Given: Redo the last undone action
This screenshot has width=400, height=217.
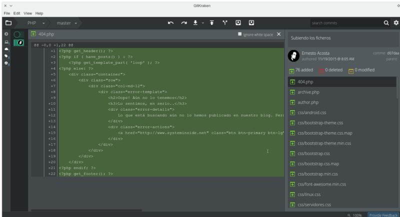Looking at the screenshot, I should pos(184,23).
